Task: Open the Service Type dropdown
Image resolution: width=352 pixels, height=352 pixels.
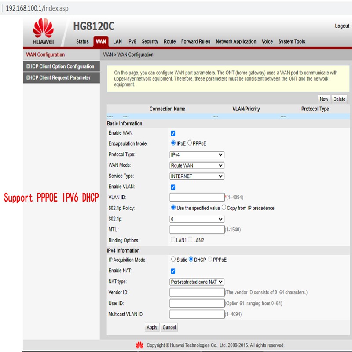Action: 197,176
